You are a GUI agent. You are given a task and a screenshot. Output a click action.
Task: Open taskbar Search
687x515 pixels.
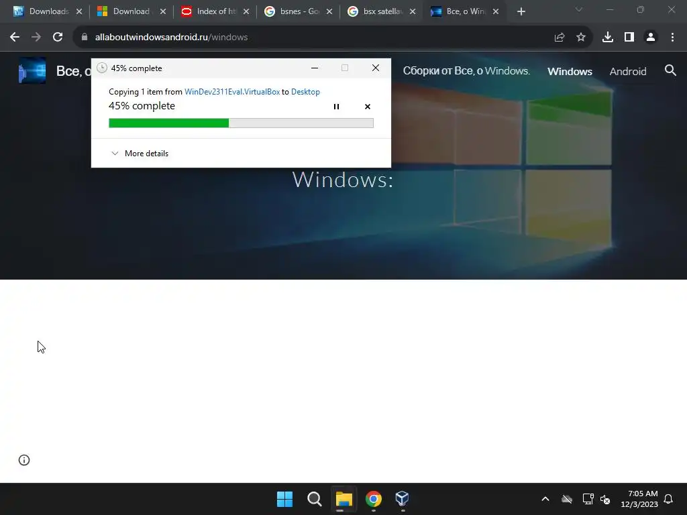(x=314, y=499)
